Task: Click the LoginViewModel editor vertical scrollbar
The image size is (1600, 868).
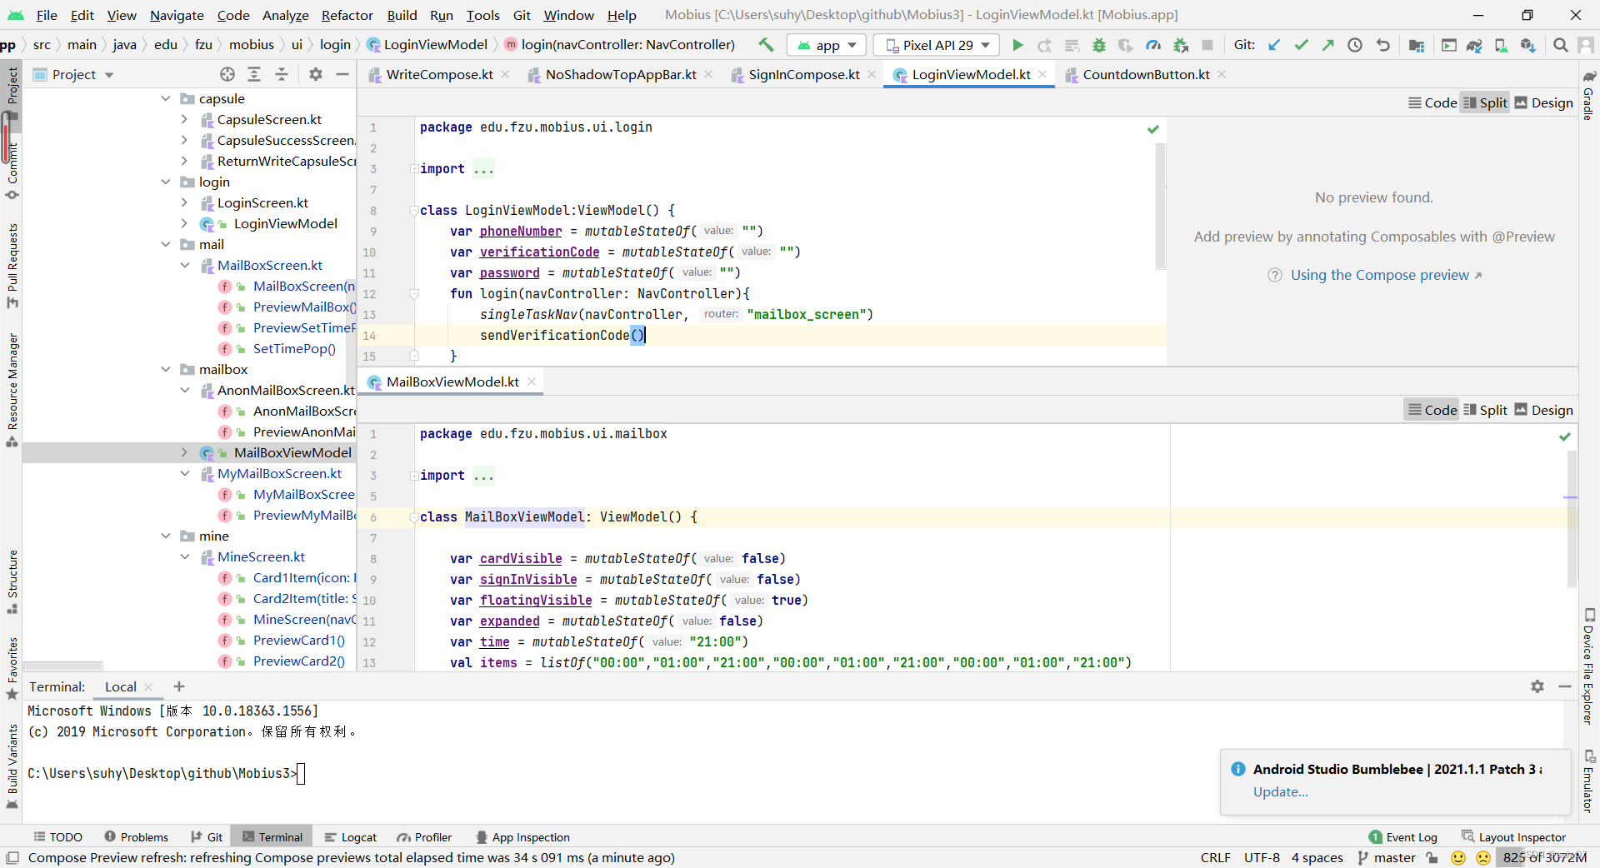Action: [1161, 207]
